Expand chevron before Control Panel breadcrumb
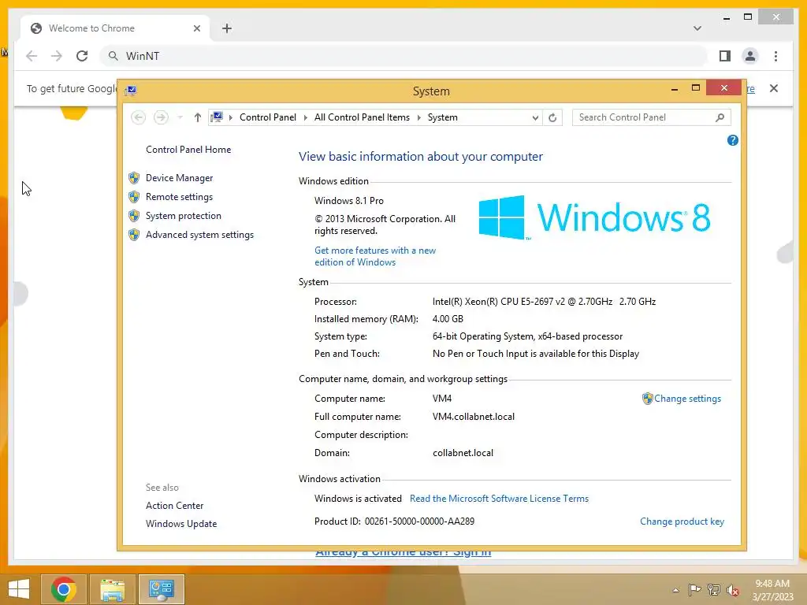Image resolution: width=807 pixels, height=605 pixels. coord(231,118)
